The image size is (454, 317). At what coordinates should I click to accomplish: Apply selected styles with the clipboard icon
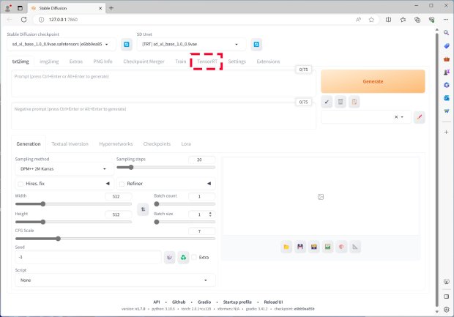coord(354,102)
